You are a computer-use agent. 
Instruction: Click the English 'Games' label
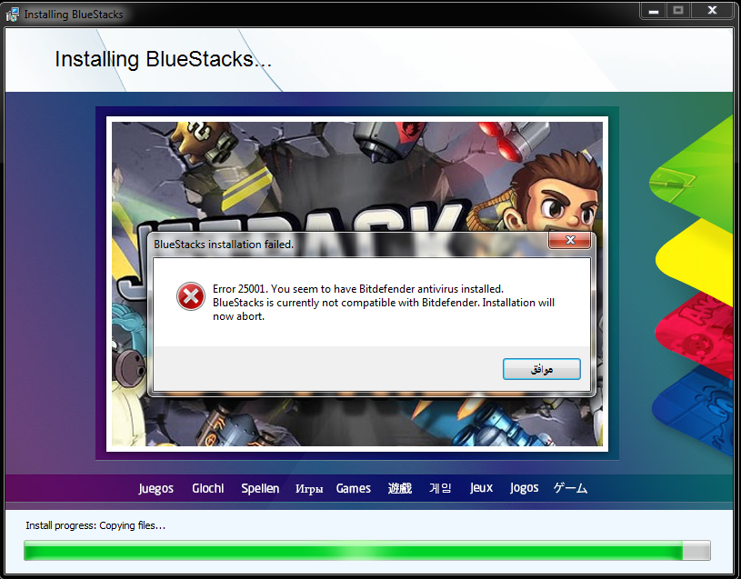(354, 488)
